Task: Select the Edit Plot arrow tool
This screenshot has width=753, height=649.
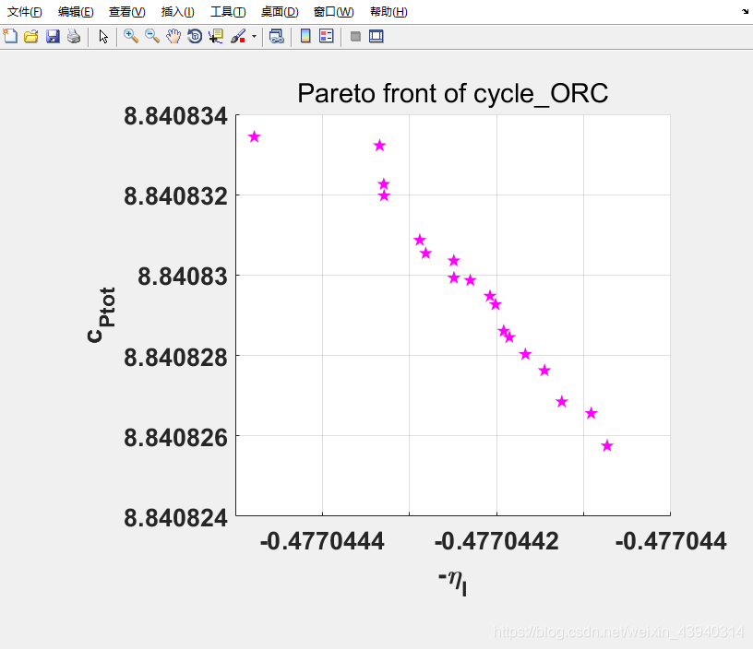Action: click(103, 37)
